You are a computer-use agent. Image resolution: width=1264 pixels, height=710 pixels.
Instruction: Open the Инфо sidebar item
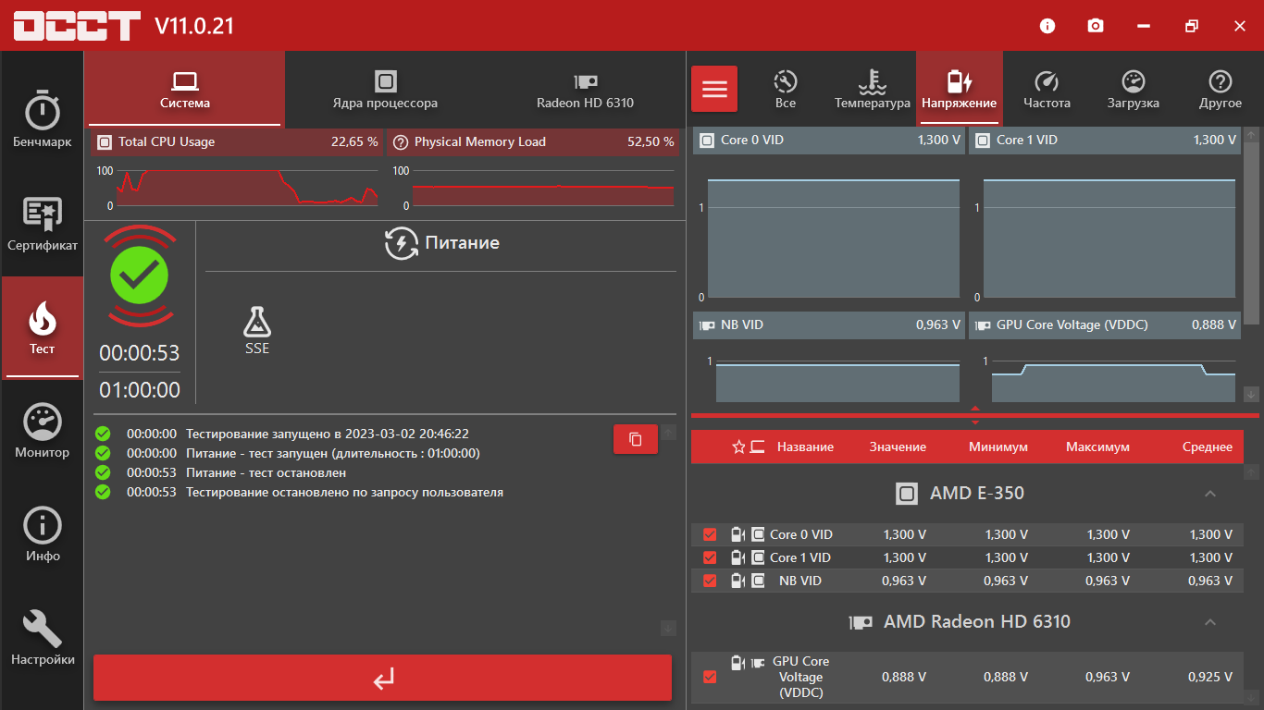[x=42, y=535]
